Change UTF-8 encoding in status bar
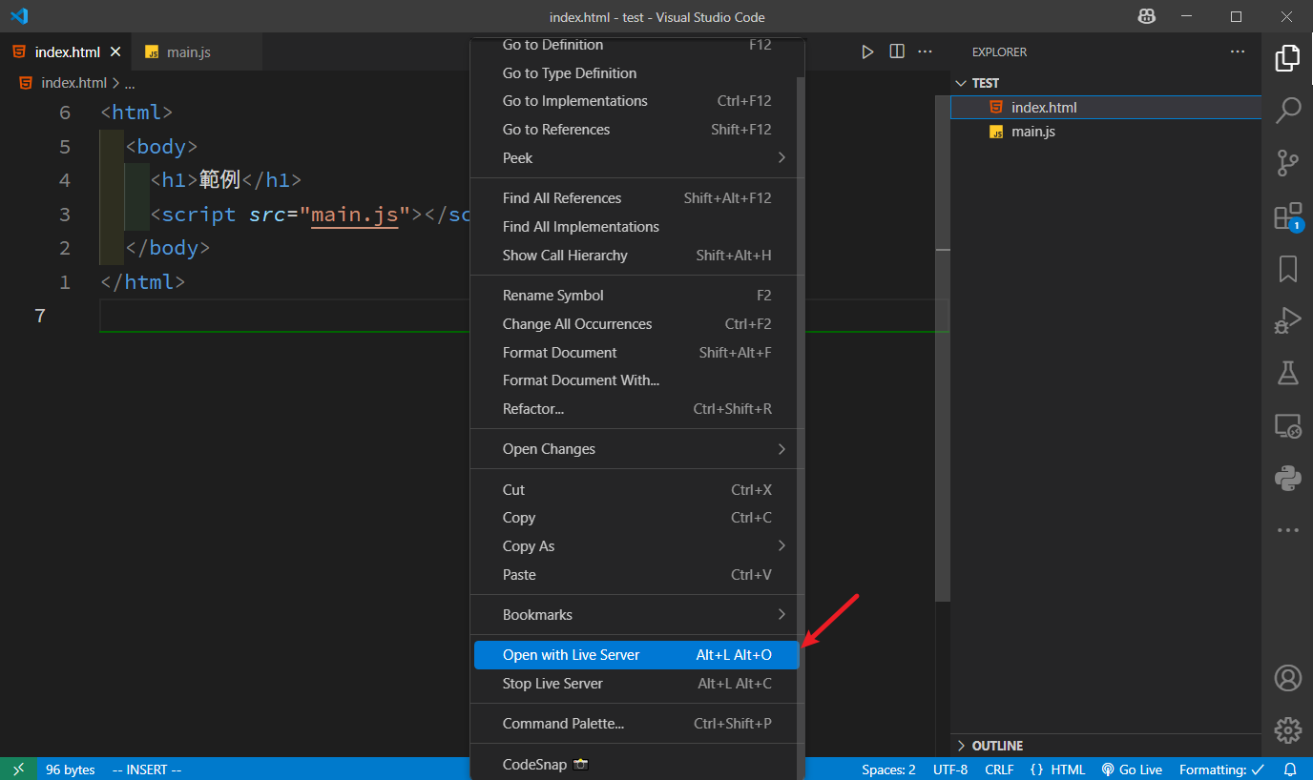The height and width of the screenshot is (780, 1313). coord(950,770)
